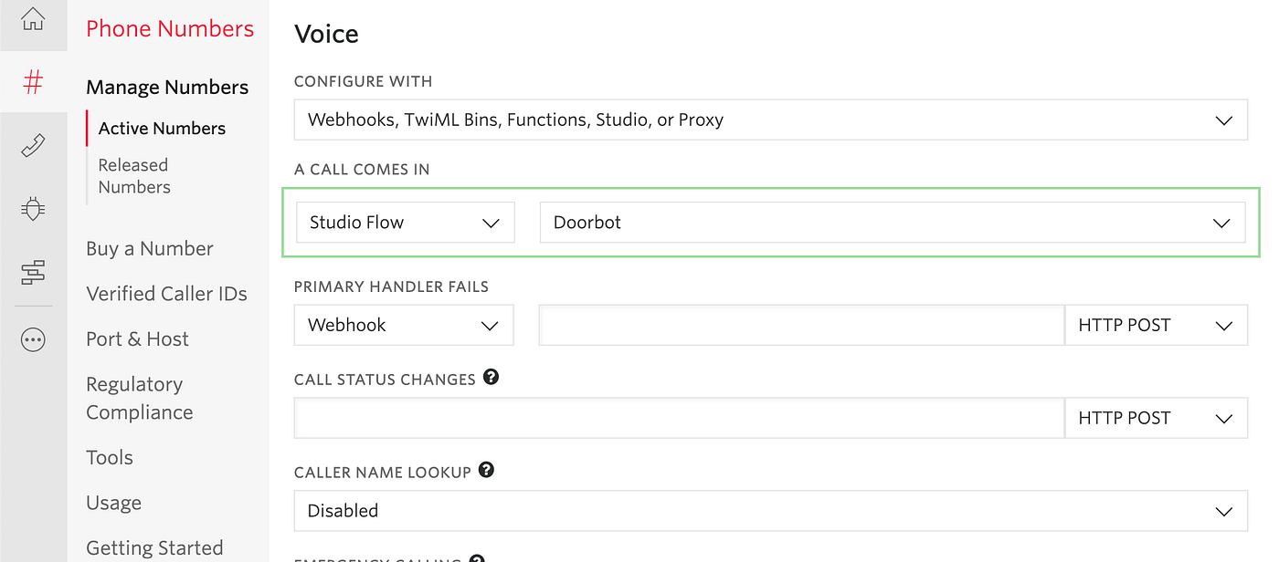Show all products via ellipsis icon
The image size is (1279, 562).
(33, 339)
